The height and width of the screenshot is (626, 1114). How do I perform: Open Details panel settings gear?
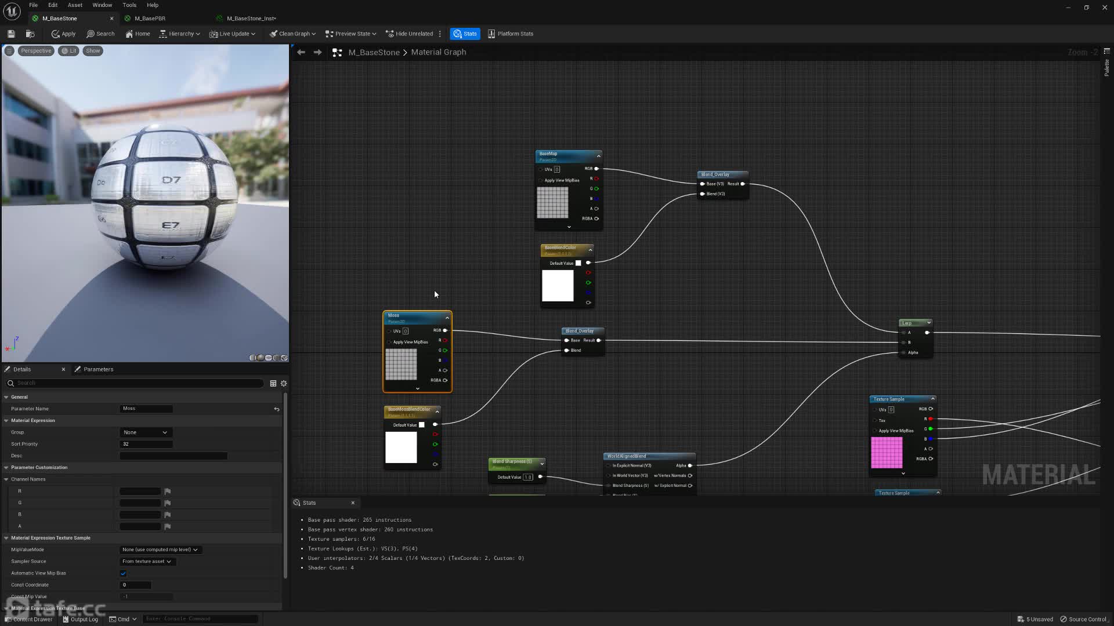(284, 383)
